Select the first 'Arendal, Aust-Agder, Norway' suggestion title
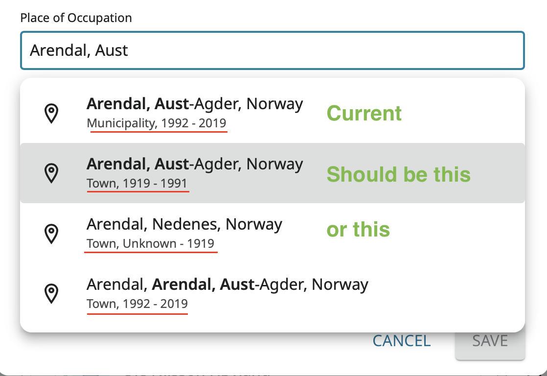The image size is (547, 376). 195,104
